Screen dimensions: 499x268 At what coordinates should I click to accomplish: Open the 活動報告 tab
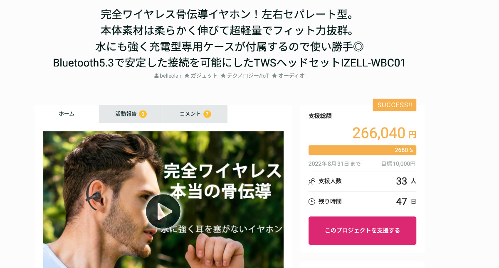point(131,114)
